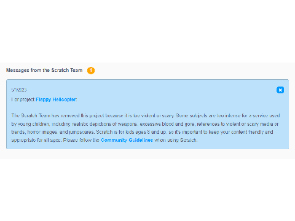
Task: Click the phrase "Scratch is for kids ages 8 and up"
Action: click(131, 132)
